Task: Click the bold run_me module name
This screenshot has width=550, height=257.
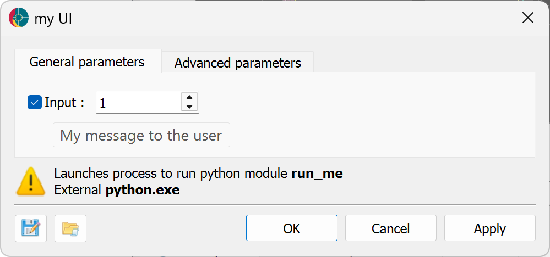Action: [x=317, y=174]
